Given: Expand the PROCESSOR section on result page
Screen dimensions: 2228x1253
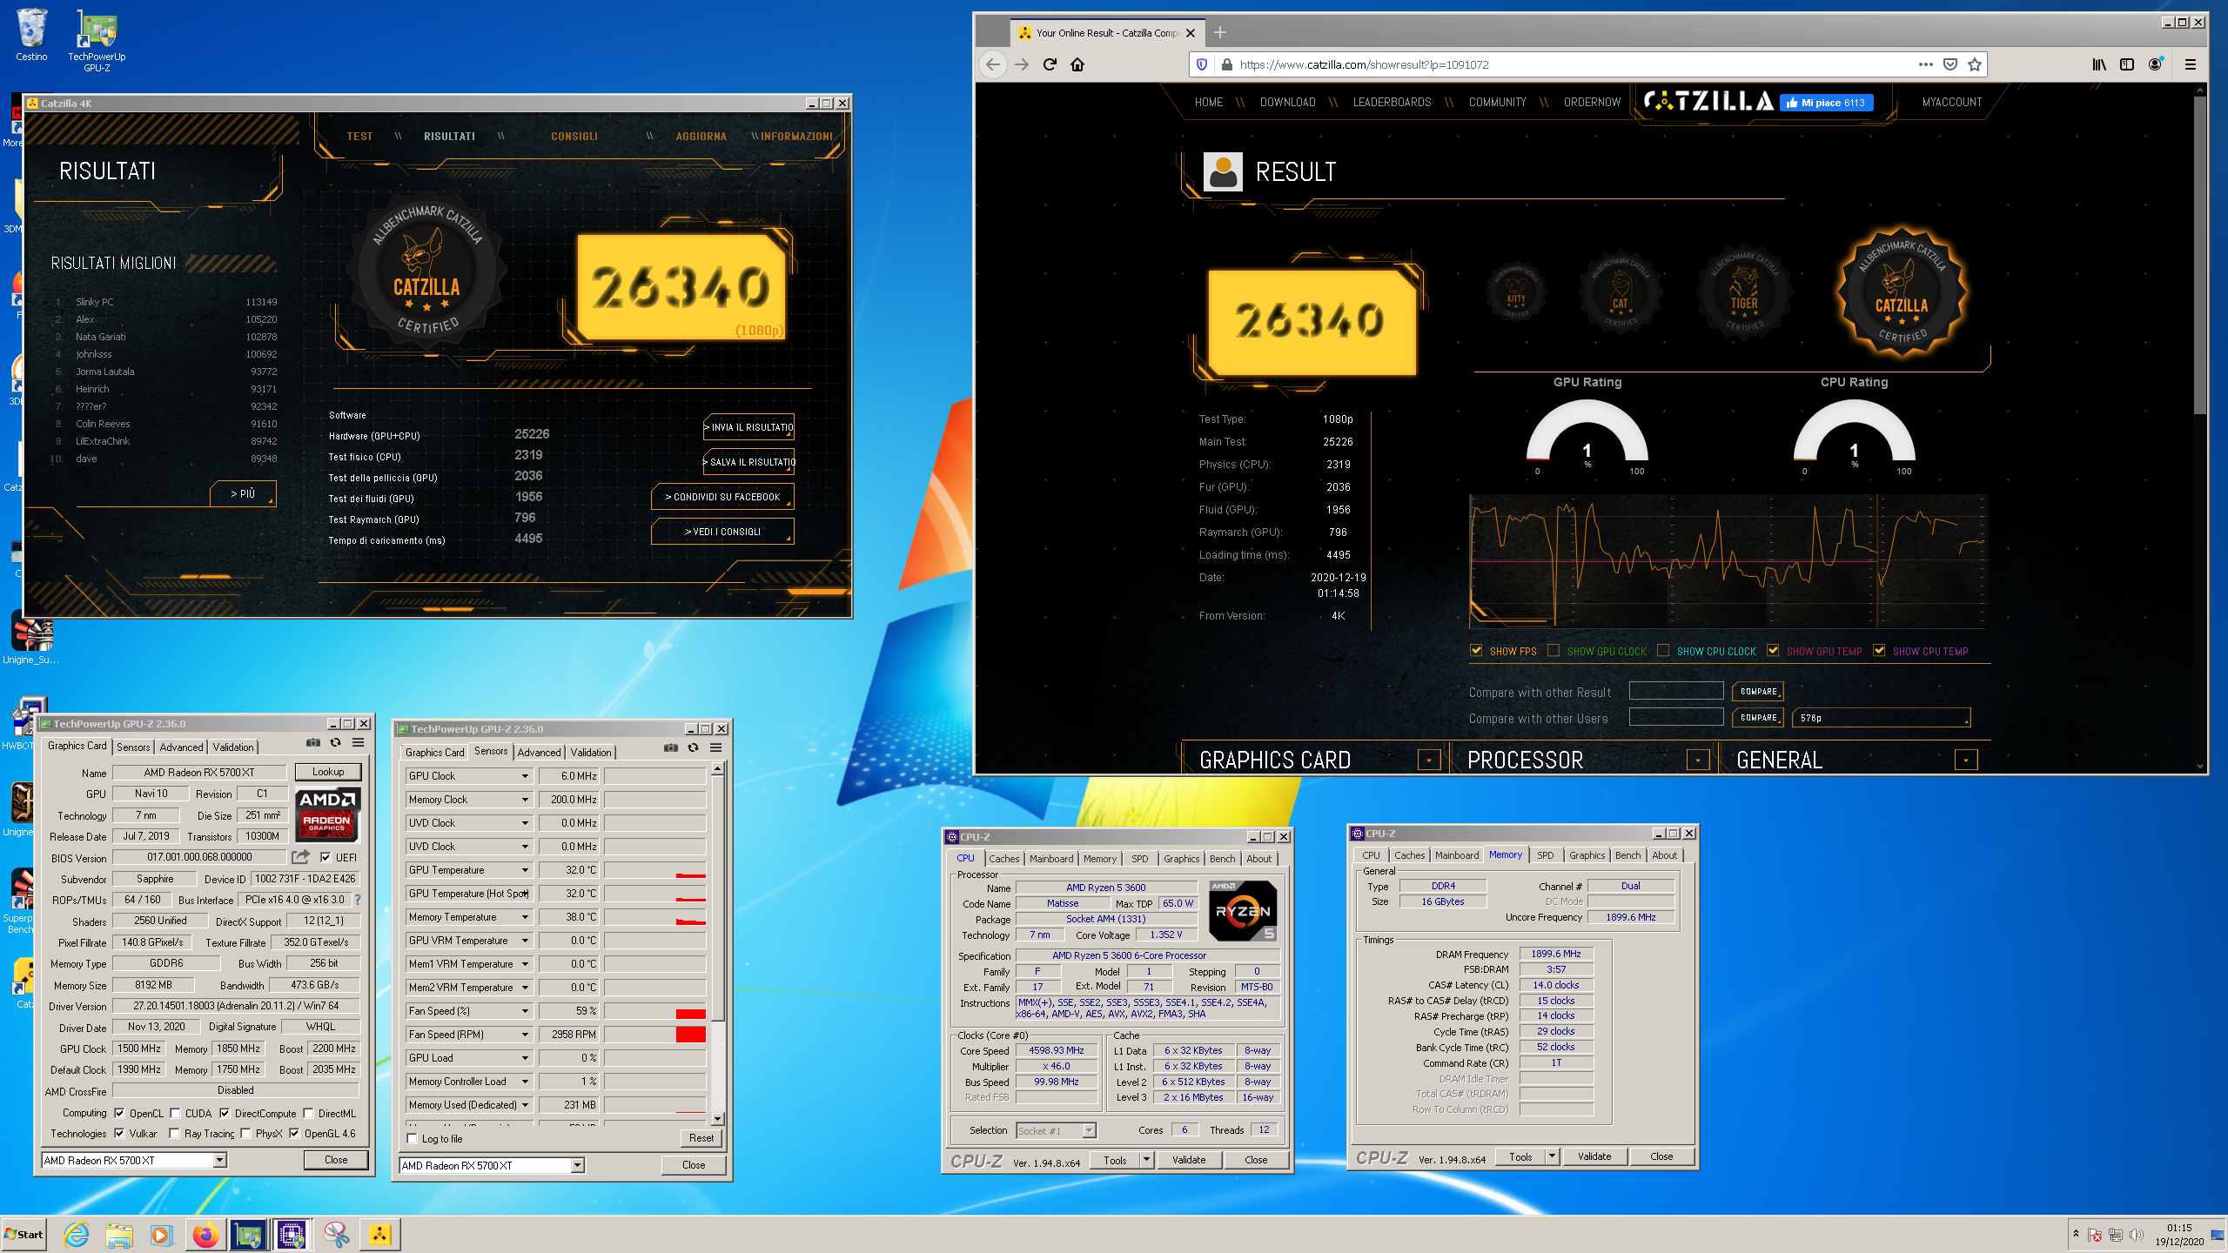Looking at the screenshot, I should [x=1698, y=761].
